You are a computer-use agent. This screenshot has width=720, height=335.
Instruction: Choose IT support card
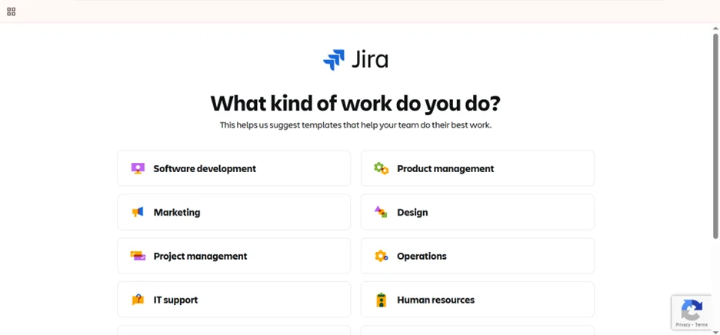tap(234, 300)
